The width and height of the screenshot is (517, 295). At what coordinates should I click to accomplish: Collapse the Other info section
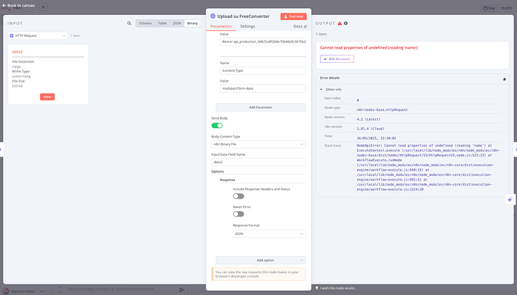(x=321, y=89)
